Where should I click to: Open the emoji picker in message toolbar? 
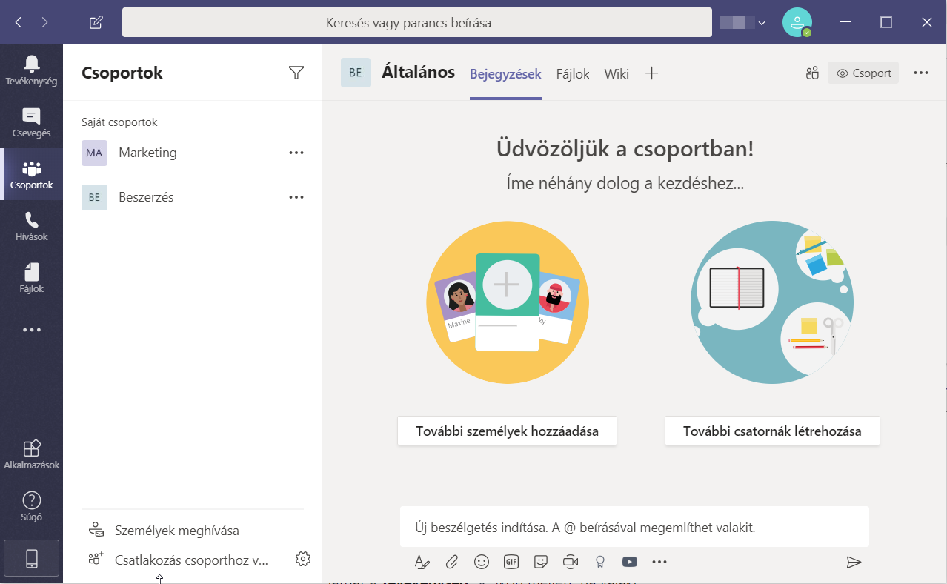coord(482,562)
